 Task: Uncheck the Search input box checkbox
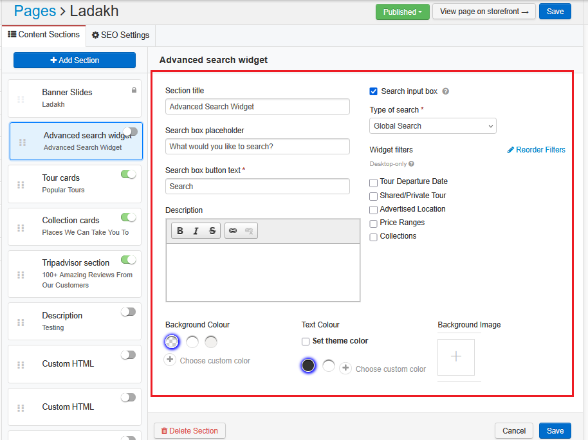pyautogui.click(x=374, y=91)
